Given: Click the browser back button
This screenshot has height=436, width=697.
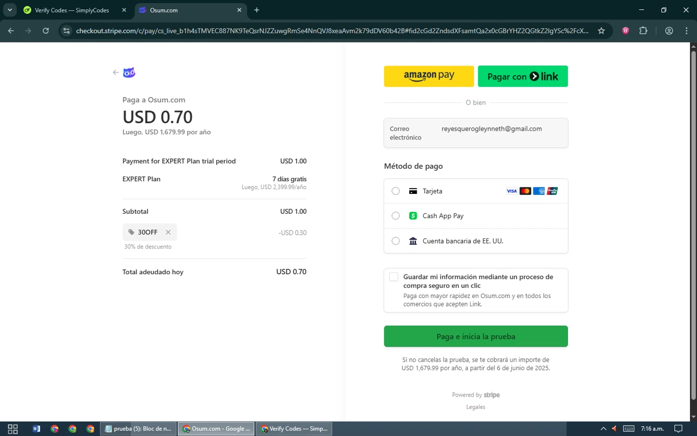Looking at the screenshot, I should pos(11,31).
